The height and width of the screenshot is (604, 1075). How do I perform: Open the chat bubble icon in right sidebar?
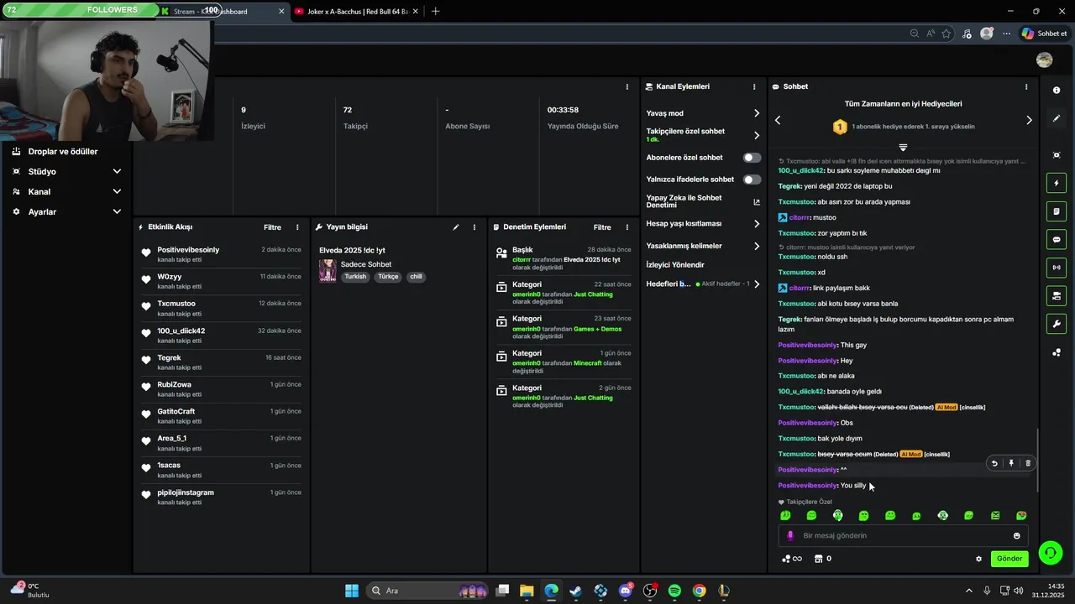(1057, 239)
